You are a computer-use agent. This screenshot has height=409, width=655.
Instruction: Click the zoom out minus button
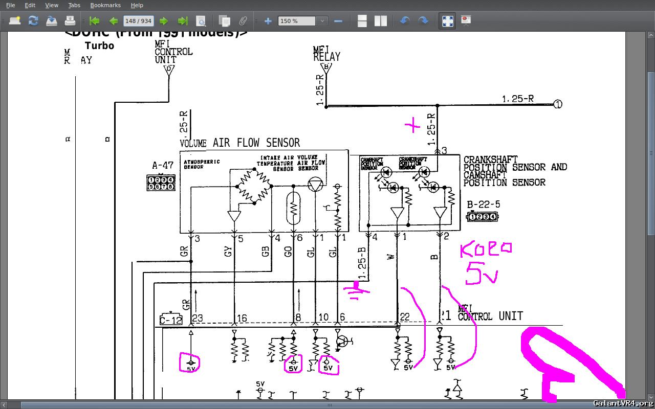point(338,21)
